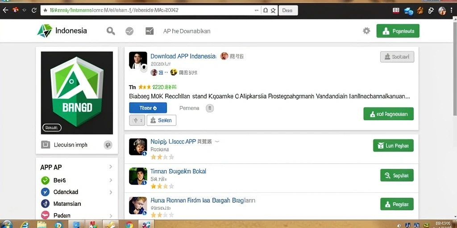This screenshot has width=457, height=228.
Task: Click the blue Tbaar button
Action: pos(148,108)
